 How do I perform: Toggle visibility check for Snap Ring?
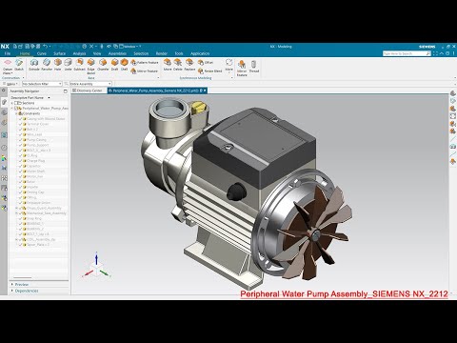(20, 218)
